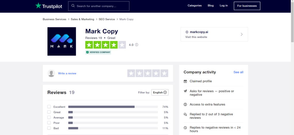Click the rating info icon beside 4.0

136,45
